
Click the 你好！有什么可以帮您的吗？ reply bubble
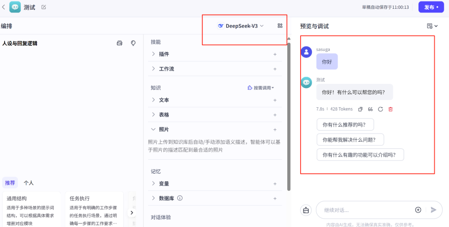(355, 92)
